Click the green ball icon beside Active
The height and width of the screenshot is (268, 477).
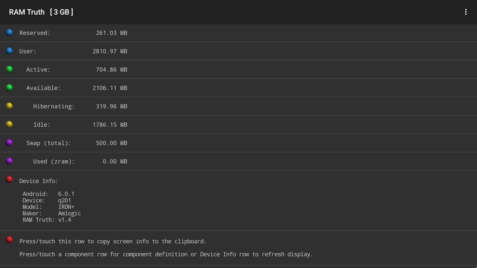pyautogui.click(x=9, y=69)
